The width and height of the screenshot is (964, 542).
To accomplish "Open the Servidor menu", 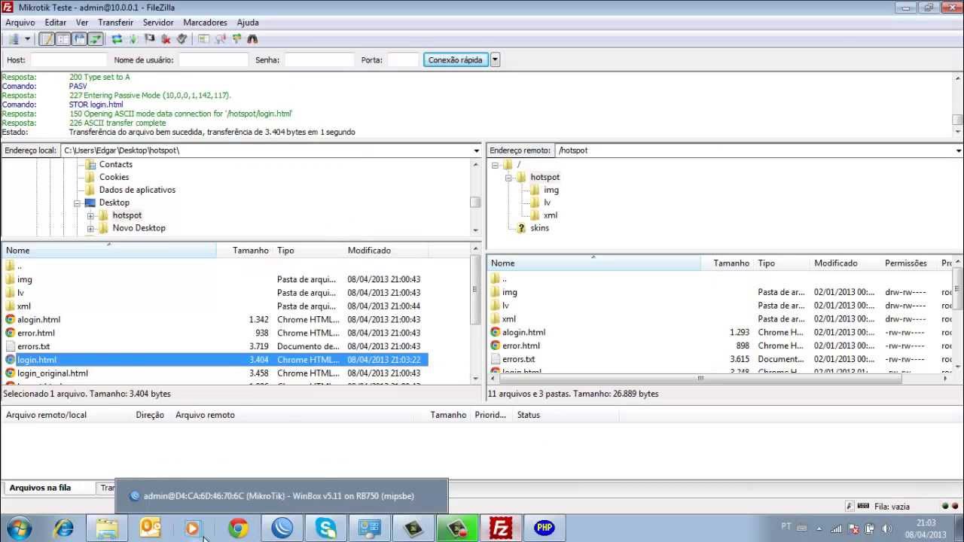I will click(158, 23).
